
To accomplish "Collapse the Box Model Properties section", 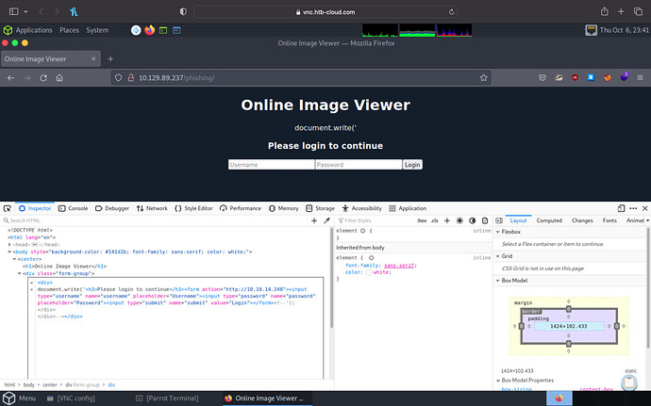I will (498, 381).
